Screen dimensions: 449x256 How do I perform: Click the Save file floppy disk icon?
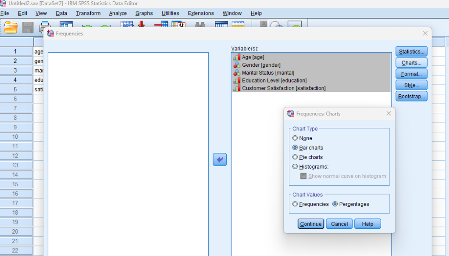coord(28,28)
